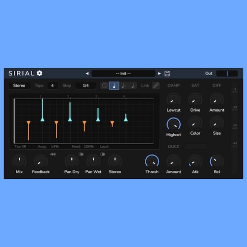Select the free time clock mode icon
The height and width of the screenshot is (247, 247).
[x=105, y=85]
